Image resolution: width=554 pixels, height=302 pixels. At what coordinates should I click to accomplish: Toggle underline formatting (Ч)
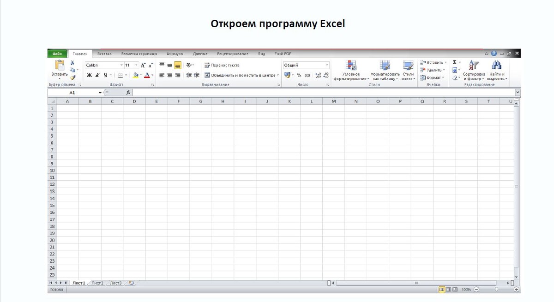[x=105, y=75]
